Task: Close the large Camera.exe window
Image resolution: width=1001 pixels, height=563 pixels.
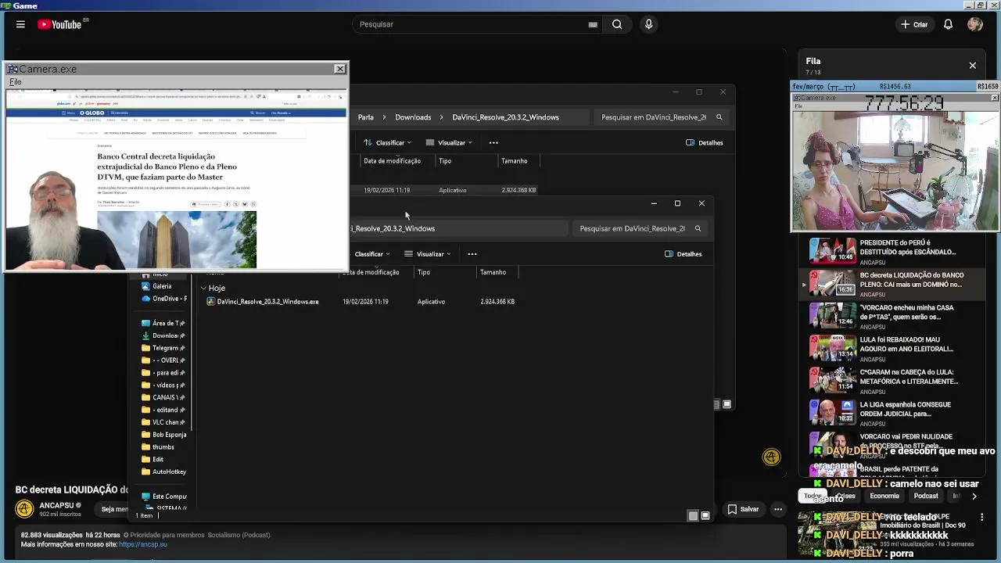Action: click(340, 69)
